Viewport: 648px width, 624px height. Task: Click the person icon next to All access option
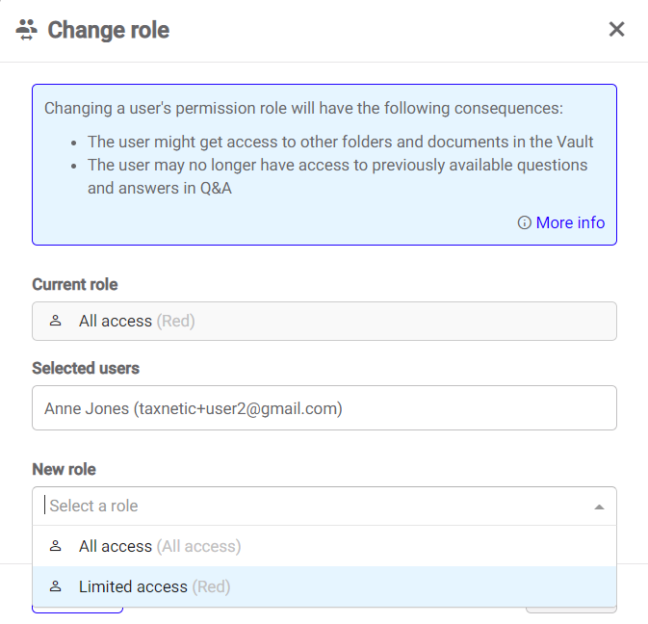[x=56, y=546]
